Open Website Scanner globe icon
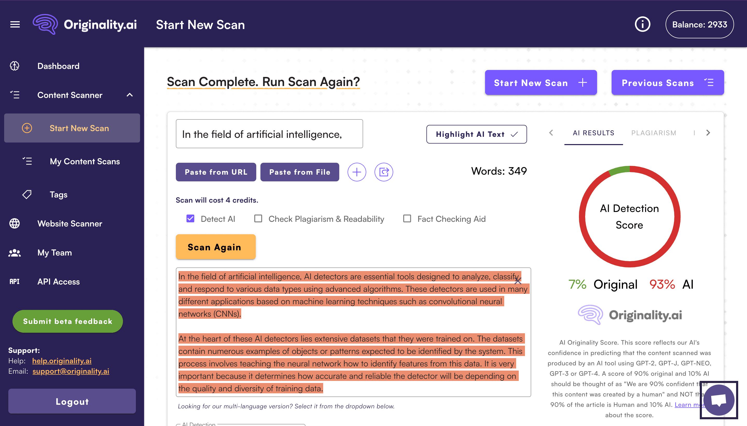Viewport: 747px width, 426px height. click(x=14, y=224)
